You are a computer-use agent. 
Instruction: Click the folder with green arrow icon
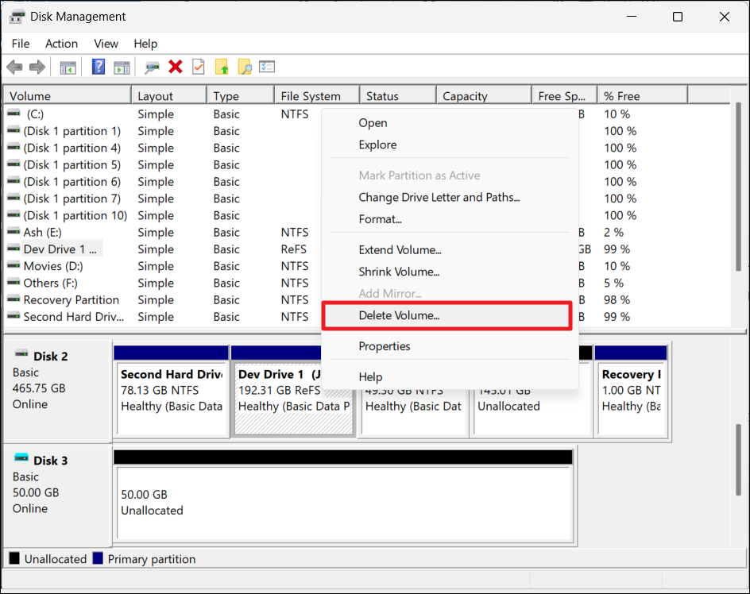[x=222, y=67]
